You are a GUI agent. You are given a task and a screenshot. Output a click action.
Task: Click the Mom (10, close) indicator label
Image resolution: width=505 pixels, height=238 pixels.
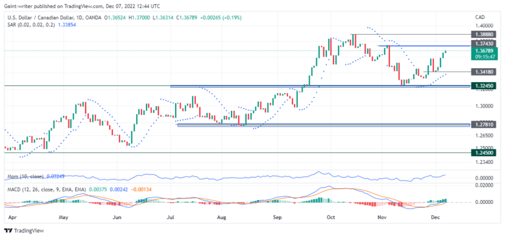coord(25,176)
